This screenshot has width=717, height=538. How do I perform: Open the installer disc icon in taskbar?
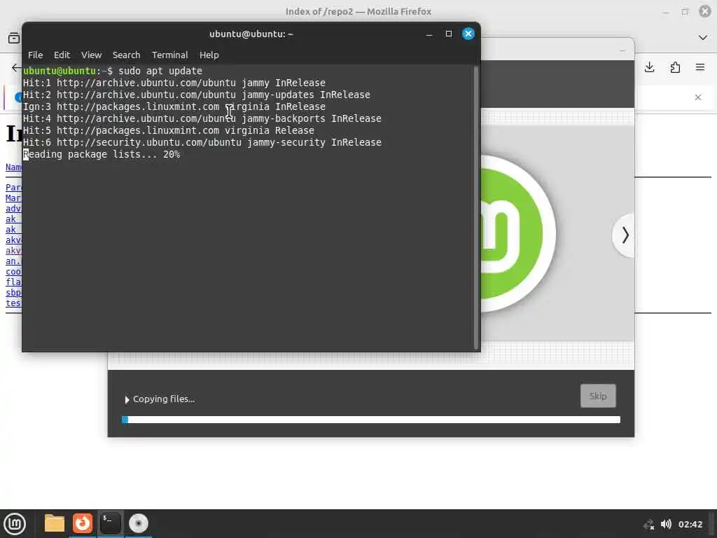pos(138,523)
